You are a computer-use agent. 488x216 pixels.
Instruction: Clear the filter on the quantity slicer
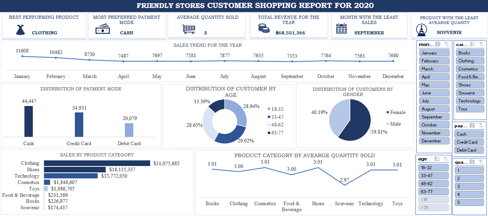481,162
